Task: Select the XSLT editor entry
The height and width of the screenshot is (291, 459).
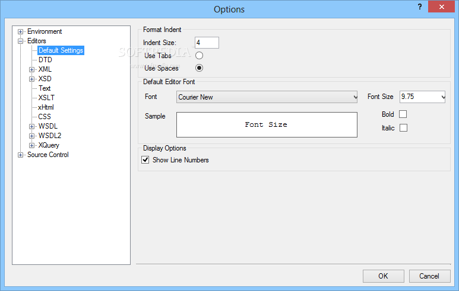Action: click(x=46, y=98)
